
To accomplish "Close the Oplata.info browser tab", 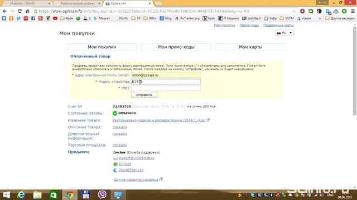I will (149, 3).
